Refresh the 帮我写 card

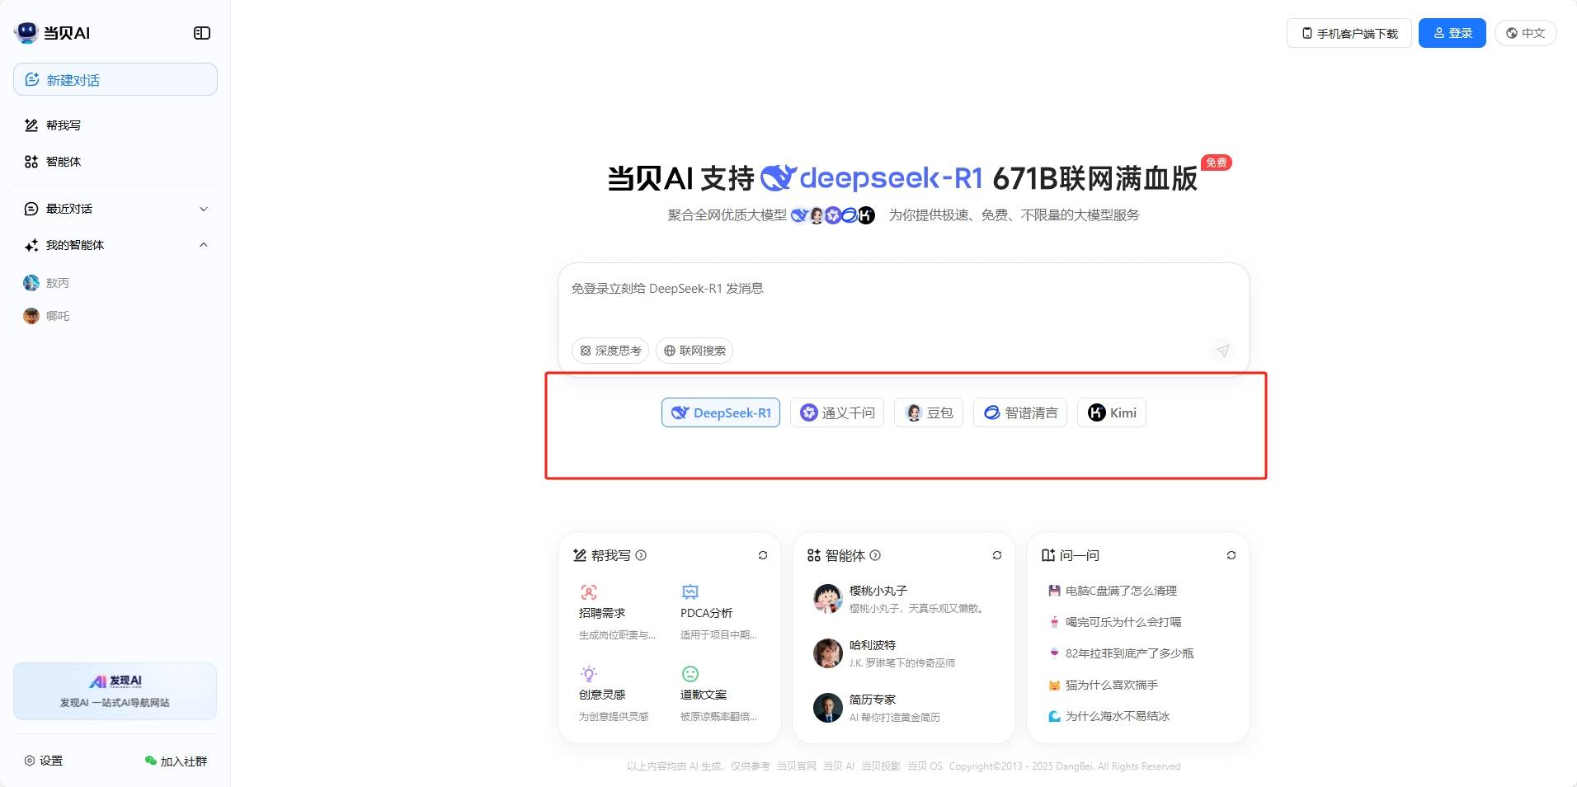click(x=763, y=555)
